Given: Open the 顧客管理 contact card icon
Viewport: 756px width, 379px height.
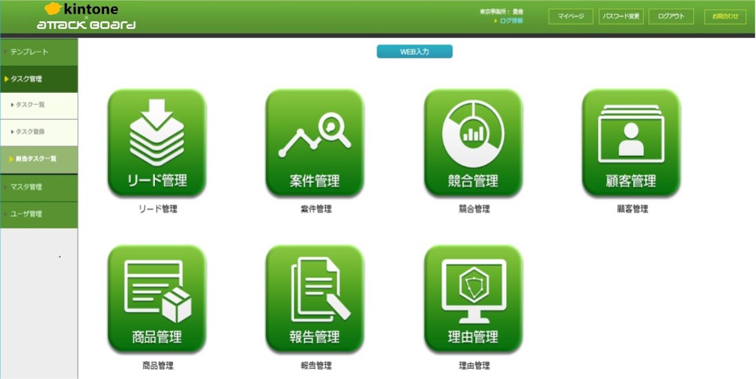Looking at the screenshot, I should click(x=631, y=142).
